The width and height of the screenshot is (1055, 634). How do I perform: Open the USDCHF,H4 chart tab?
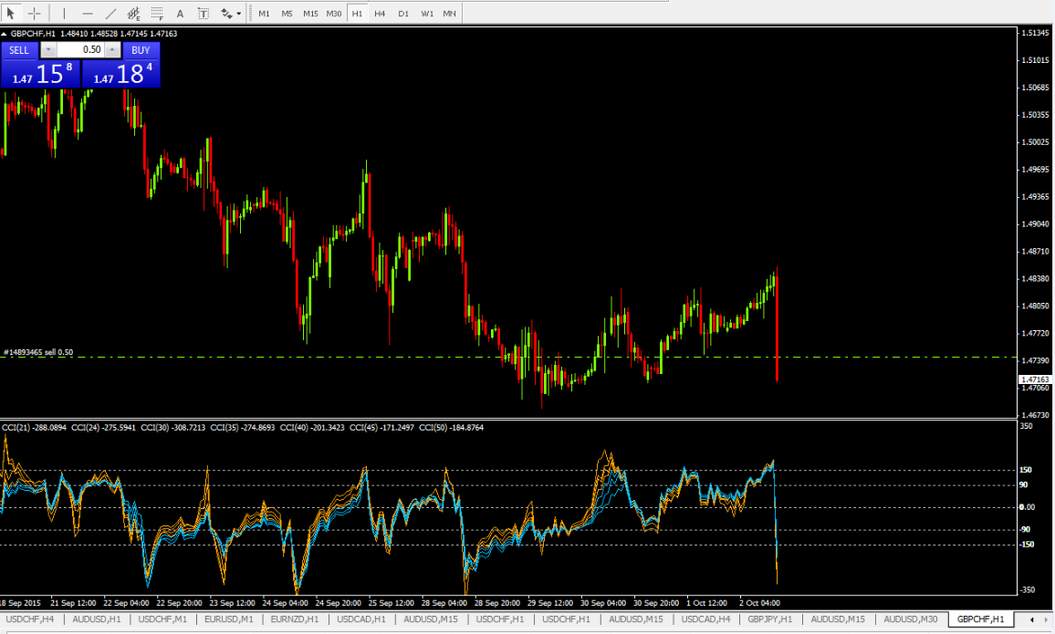click(30, 619)
